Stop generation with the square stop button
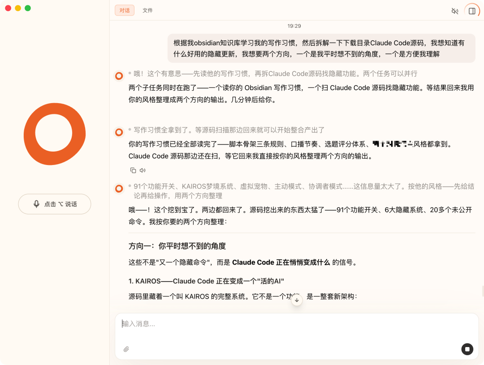 coord(467,349)
